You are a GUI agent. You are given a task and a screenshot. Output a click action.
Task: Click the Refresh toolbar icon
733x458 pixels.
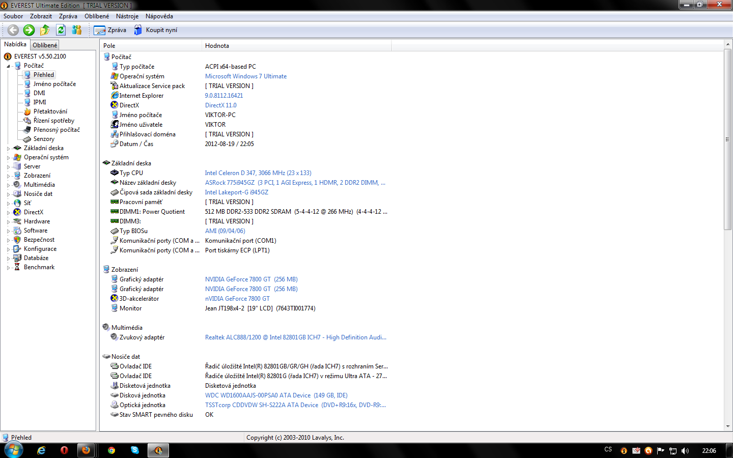pos(61,30)
